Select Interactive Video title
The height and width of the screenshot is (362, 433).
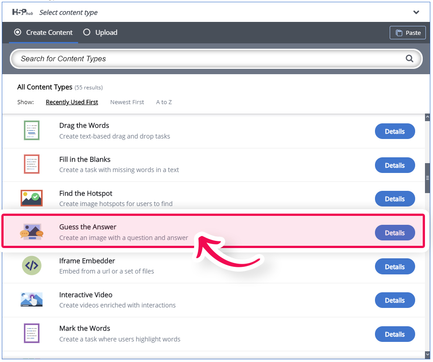(86, 295)
